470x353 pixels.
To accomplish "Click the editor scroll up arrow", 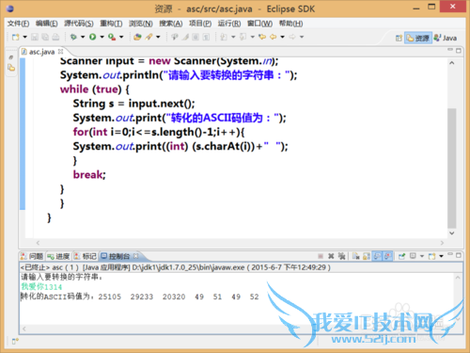I will click(x=451, y=63).
